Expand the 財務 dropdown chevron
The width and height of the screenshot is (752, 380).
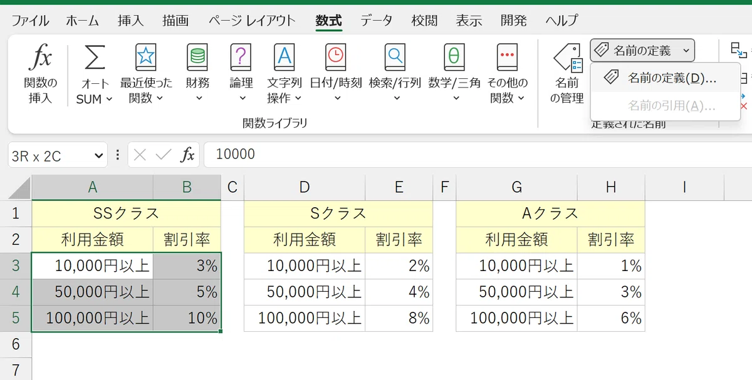coord(199,98)
